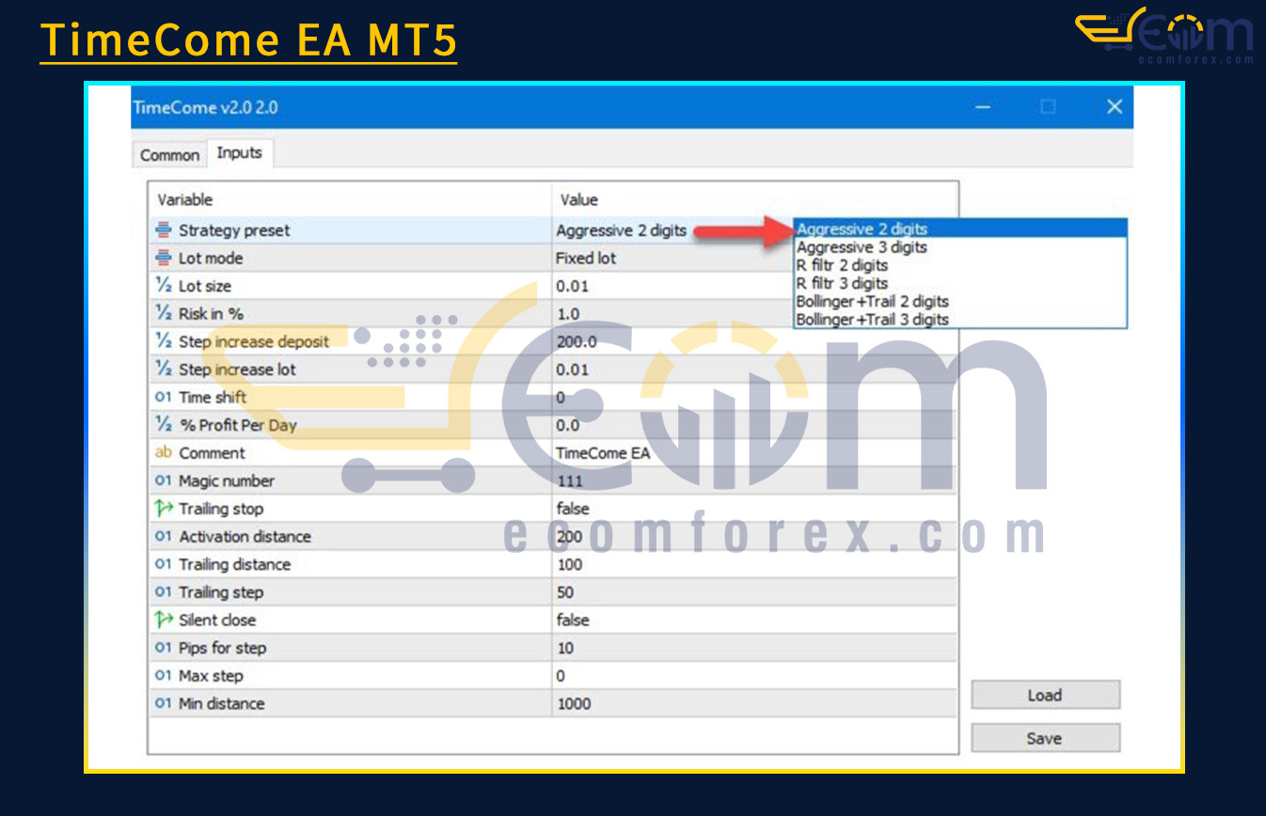Select the Magic number variable name
The image size is (1266, 816).
[x=227, y=481]
